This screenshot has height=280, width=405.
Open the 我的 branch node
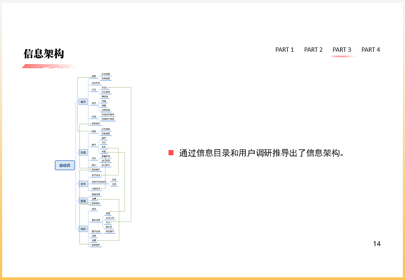tap(84, 229)
